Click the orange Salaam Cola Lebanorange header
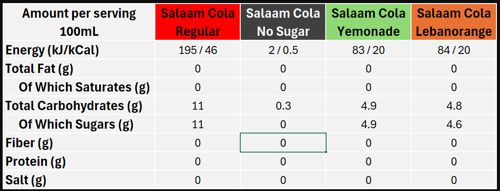 click(454, 23)
